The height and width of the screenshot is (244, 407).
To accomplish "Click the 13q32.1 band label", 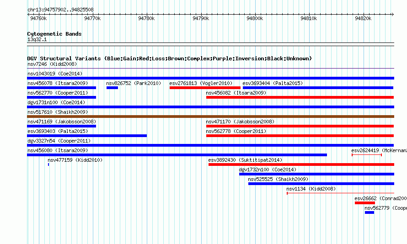I will point(37,39).
